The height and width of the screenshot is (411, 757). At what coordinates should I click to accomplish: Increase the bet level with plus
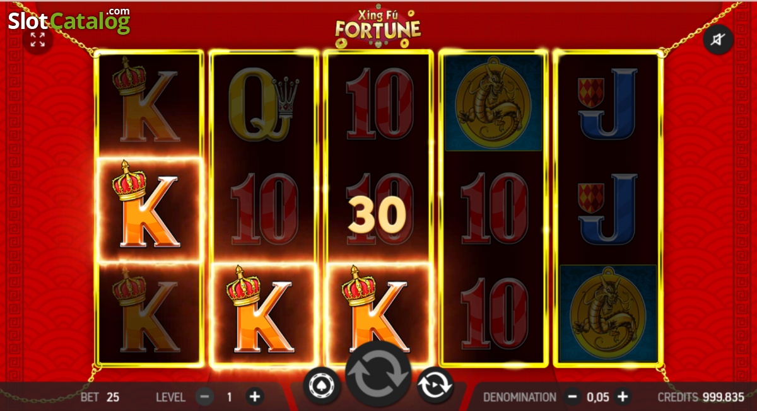pyautogui.click(x=255, y=397)
